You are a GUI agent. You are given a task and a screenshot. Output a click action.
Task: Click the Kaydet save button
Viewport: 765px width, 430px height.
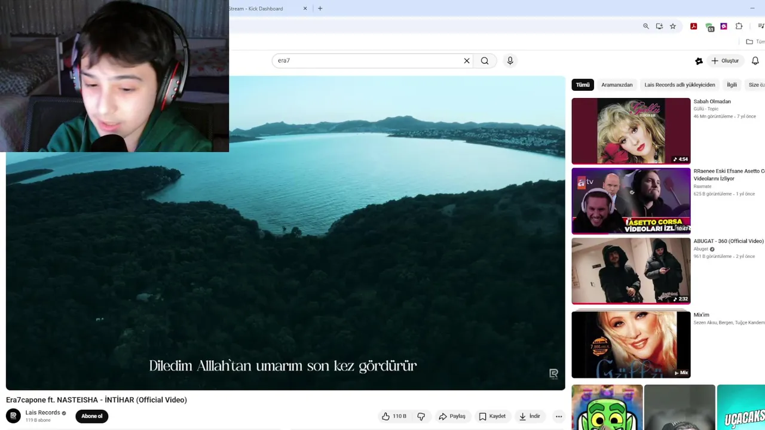tap(492, 416)
